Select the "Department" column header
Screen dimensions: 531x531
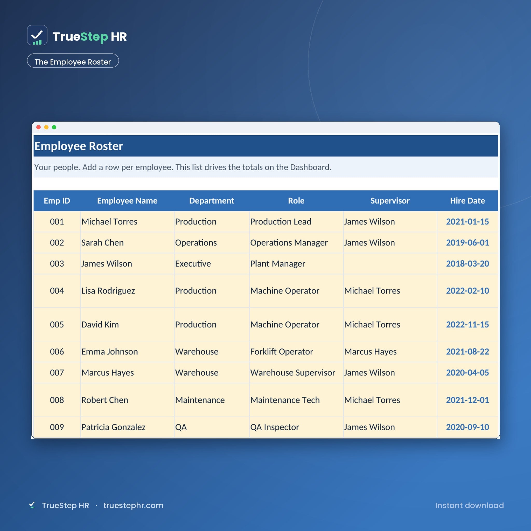[212, 201]
